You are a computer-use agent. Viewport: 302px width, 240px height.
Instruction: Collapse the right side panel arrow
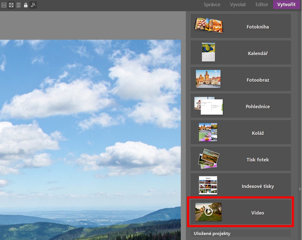300,189
